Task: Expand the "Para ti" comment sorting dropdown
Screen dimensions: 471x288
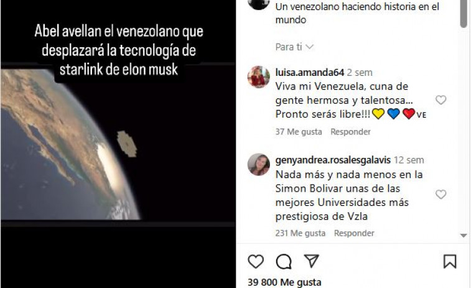Action: pyautogui.click(x=294, y=47)
